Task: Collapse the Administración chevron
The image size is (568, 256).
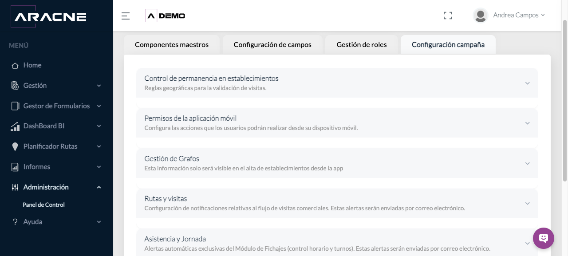Action: click(99, 187)
